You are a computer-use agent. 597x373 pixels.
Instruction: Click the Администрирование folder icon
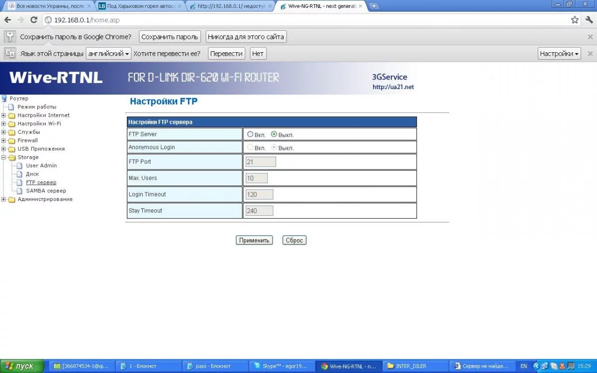[x=12, y=199]
